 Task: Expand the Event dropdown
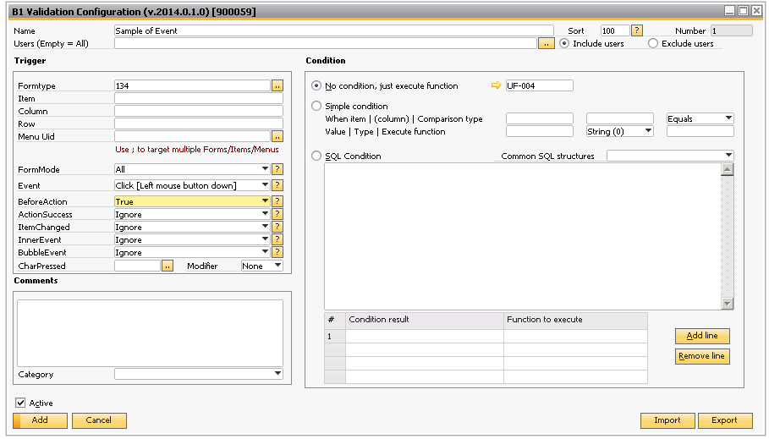tap(265, 185)
